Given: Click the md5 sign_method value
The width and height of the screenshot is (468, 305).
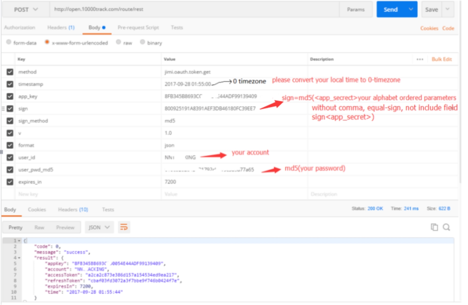Looking at the screenshot, I should pos(170,121).
